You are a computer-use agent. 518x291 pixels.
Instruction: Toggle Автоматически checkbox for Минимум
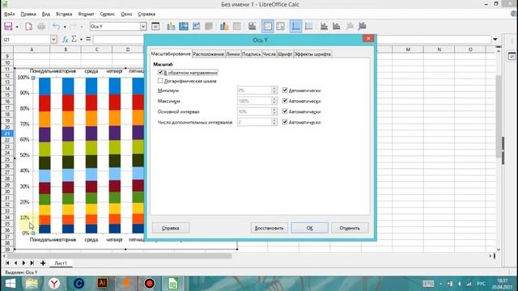tap(285, 90)
